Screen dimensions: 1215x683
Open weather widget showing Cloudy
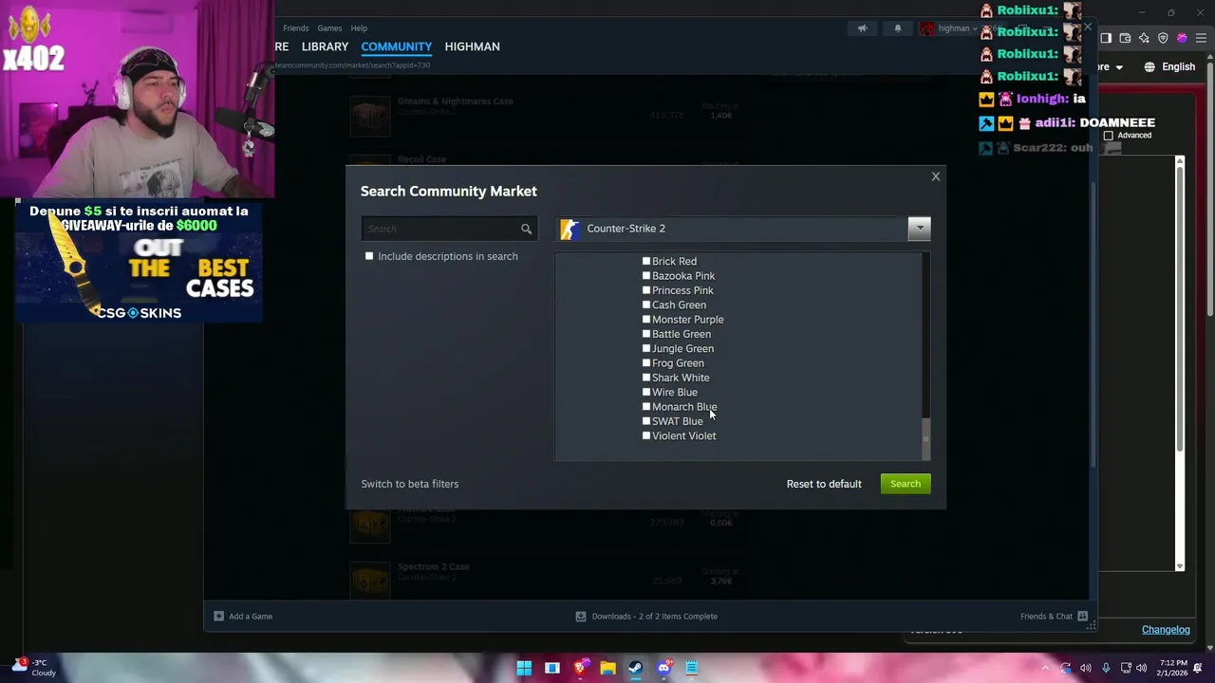click(33, 668)
